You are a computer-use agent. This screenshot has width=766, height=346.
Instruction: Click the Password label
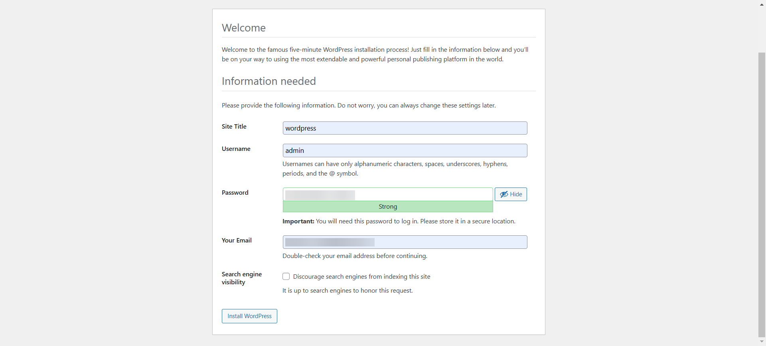(x=235, y=192)
